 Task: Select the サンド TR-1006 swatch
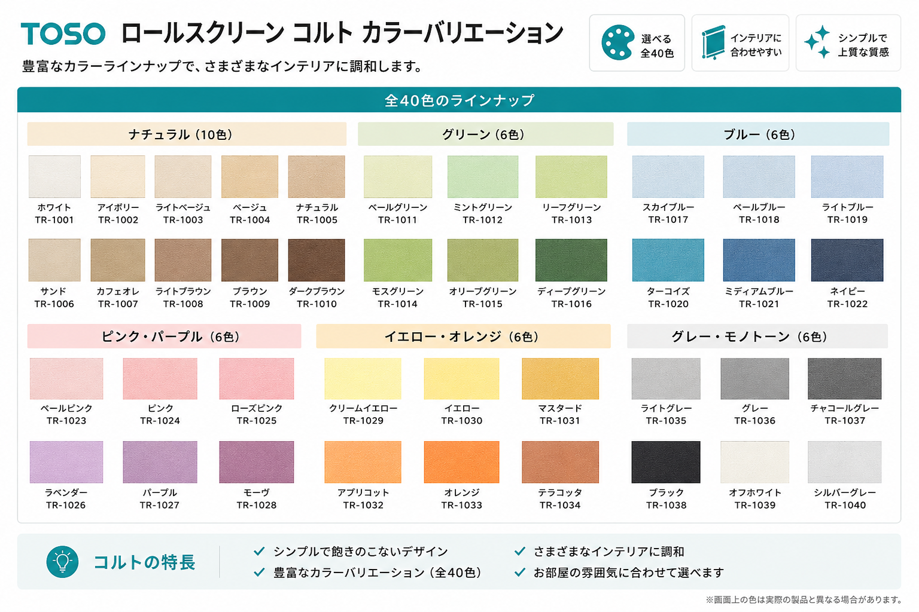coord(54,260)
